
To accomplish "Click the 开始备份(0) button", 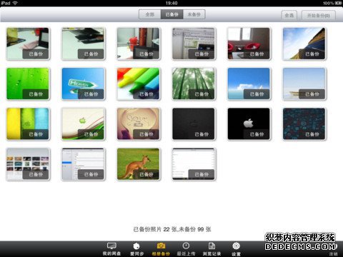I will pyautogui.click(x=319, y=16).
